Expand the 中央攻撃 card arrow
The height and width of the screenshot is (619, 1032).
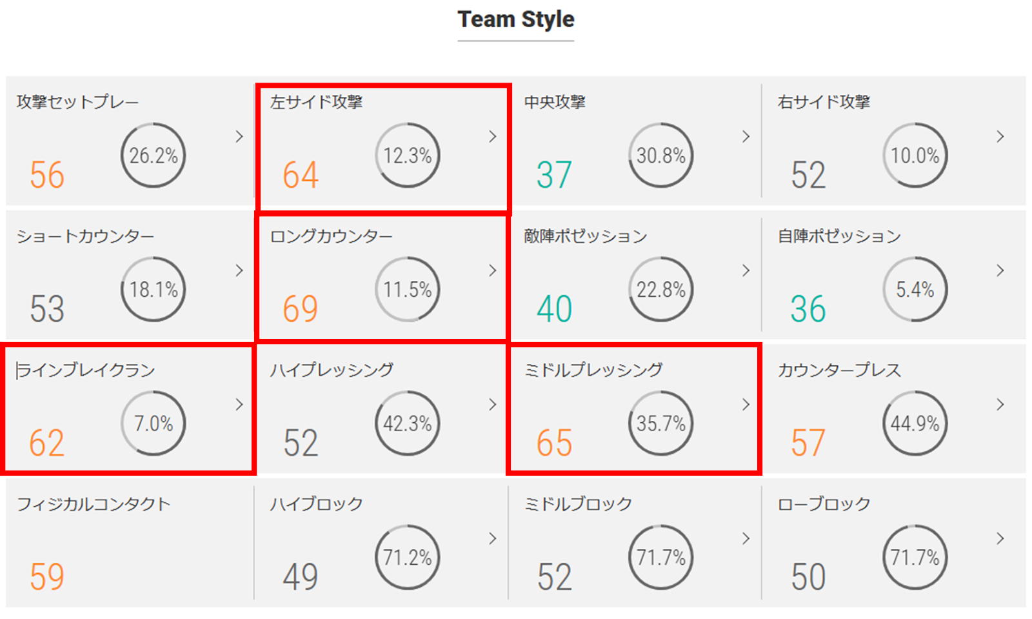tap(746, 137)
